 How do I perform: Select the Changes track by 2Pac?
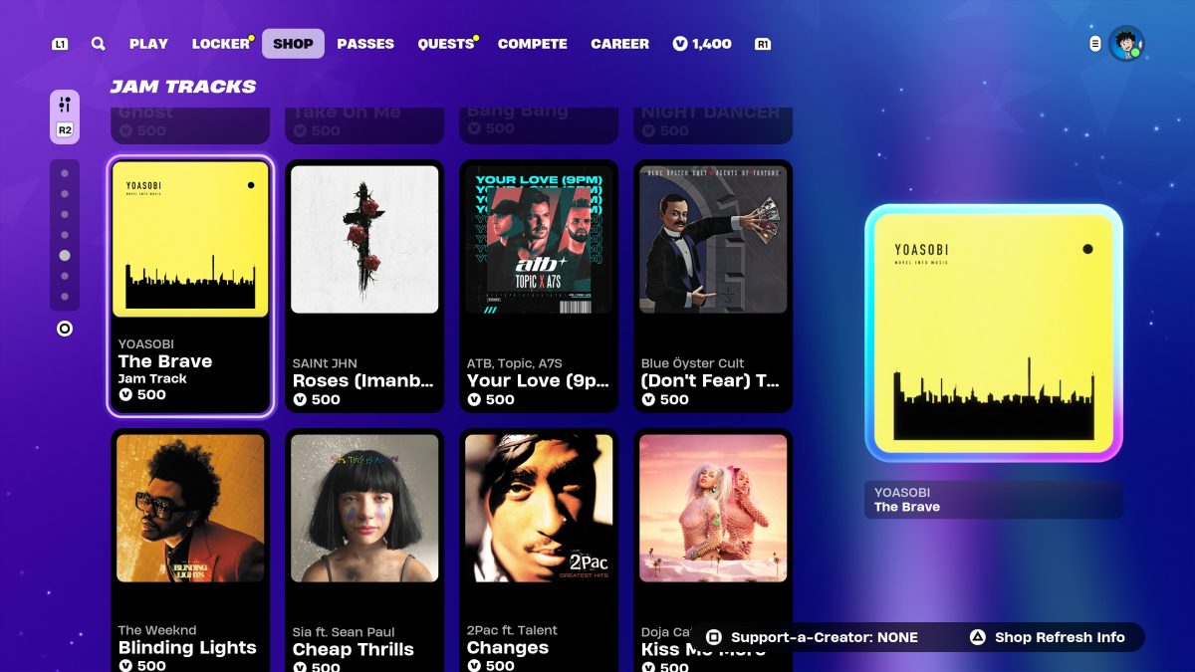(x=539, y=548)
